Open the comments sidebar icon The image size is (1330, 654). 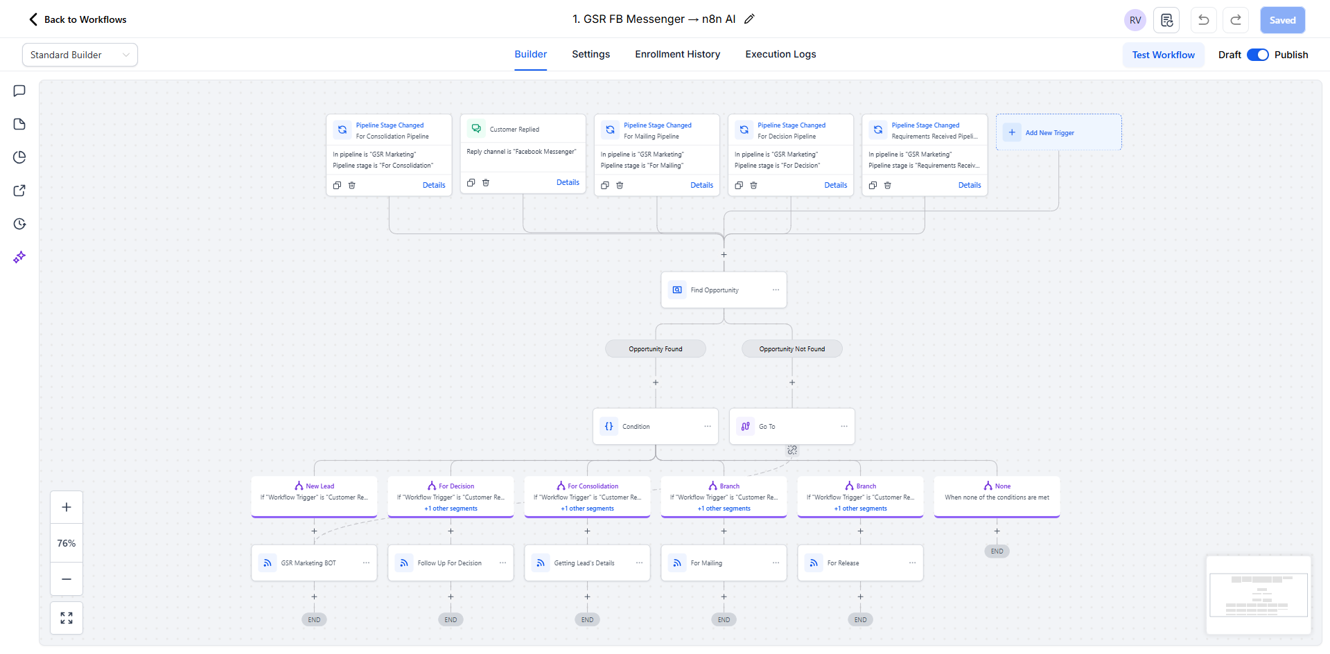[19, 91]
